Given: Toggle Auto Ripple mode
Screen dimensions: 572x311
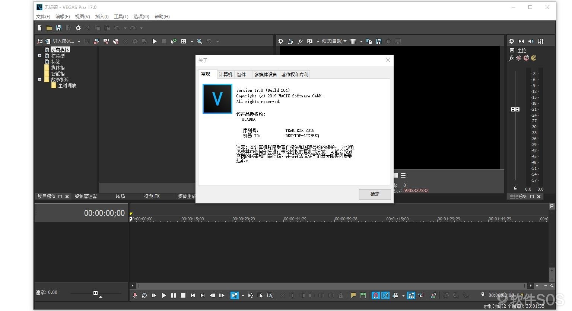Looking at the screenshot, I should (x=395, y=295).
